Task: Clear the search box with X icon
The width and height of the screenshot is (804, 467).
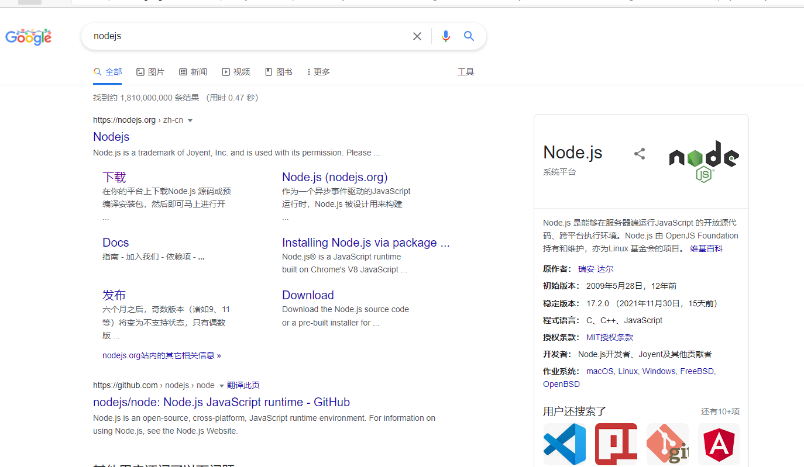Action: (417, 36)
